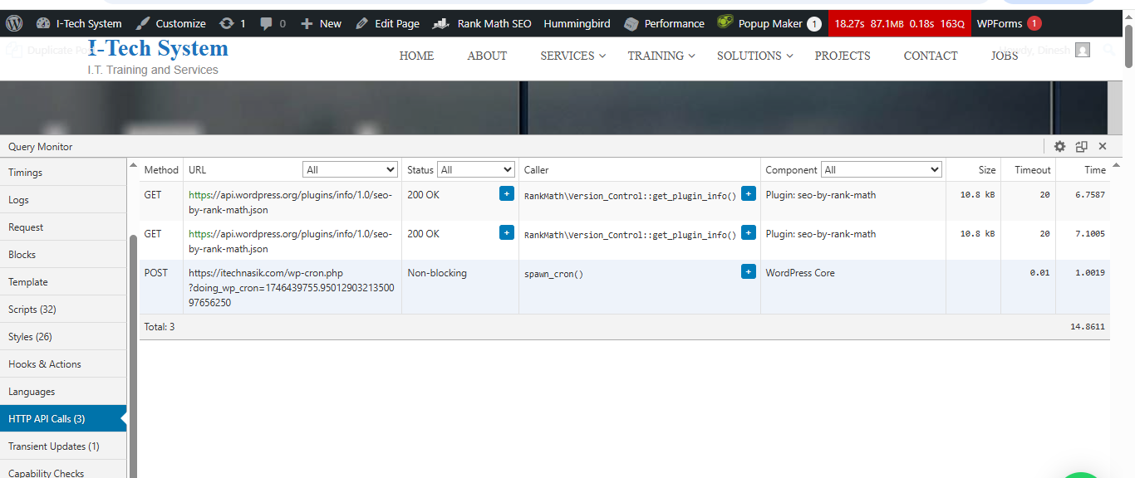The height and width of the screenshot is (478, 1135).
Task: Open the WPForms admin bar item
Action: pyautogui.click(x=1009, y=23)
